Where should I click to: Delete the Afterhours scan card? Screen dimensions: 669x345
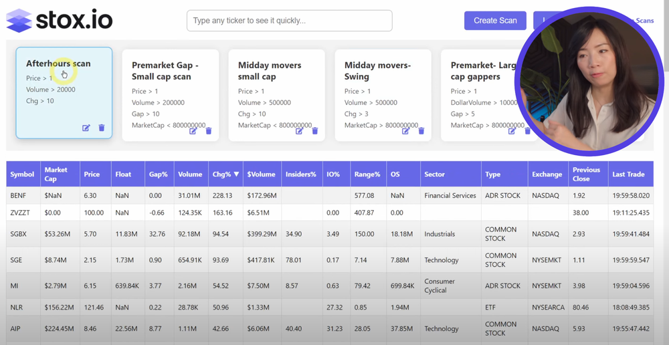(x=102, y=128)
